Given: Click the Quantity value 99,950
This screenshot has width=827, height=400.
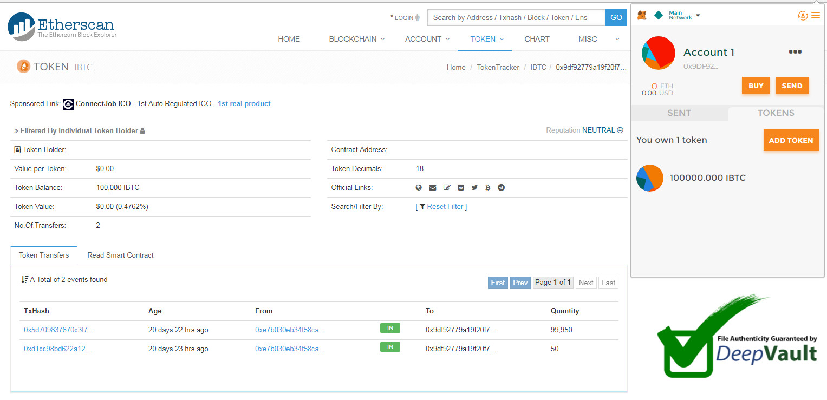Looking at the screenshot, I should pyautogui.click(x=562, y=330).
